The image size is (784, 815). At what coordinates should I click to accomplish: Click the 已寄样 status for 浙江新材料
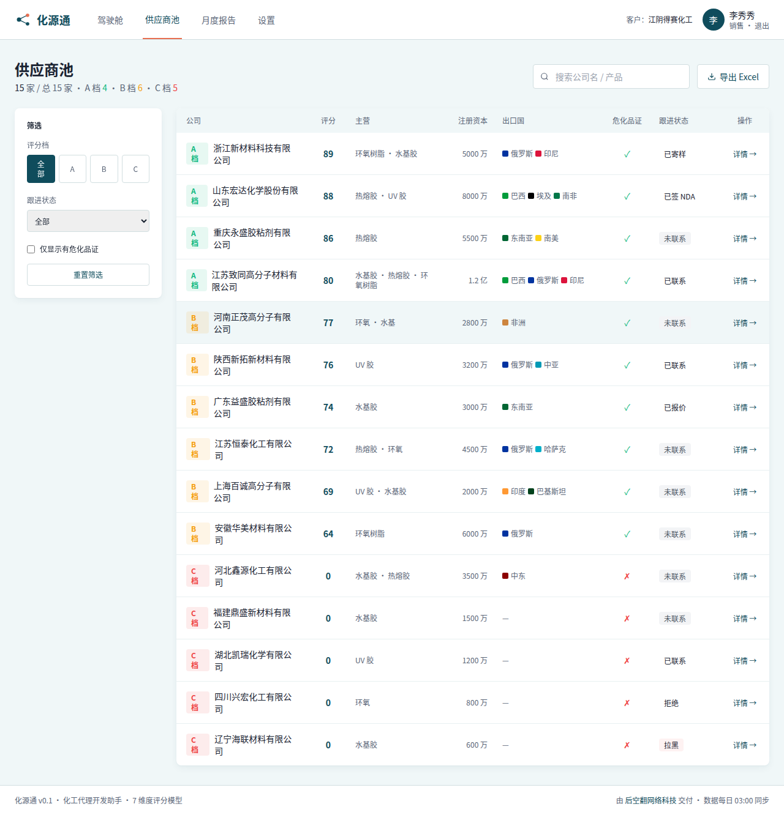point(675,154)
